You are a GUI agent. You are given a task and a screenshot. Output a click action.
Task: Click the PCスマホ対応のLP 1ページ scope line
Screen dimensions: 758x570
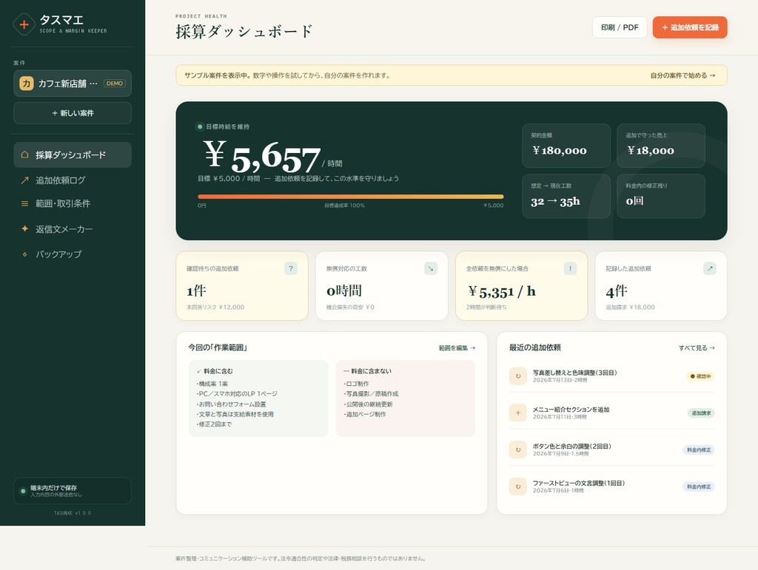click(x=237, y=394)
